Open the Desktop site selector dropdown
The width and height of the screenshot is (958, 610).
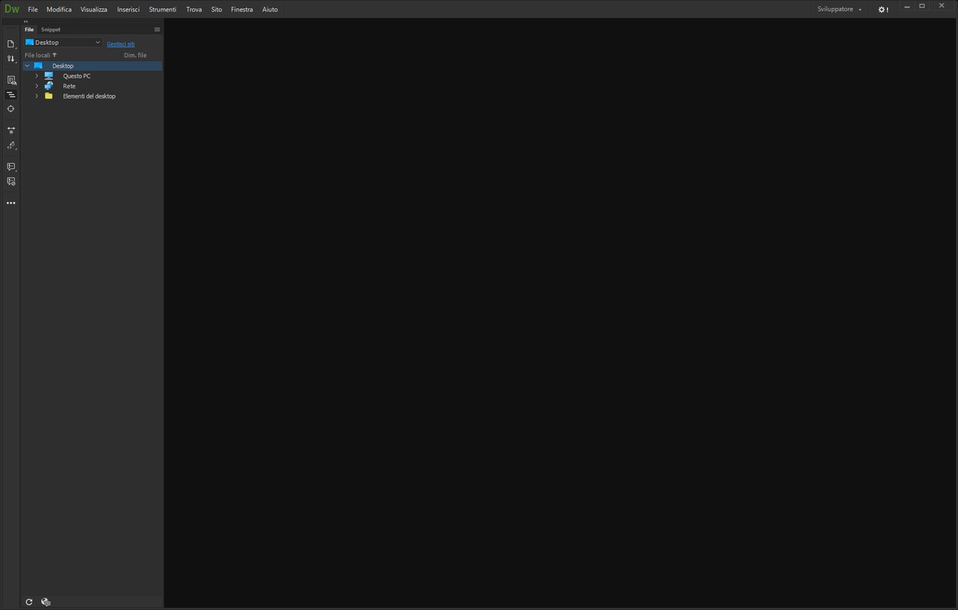click(63, 43)
